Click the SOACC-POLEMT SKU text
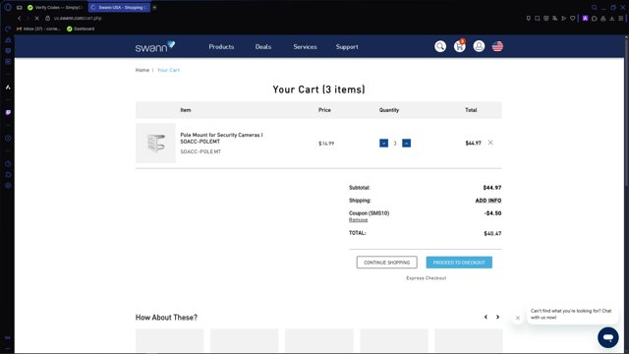The image size is (629, 354). tap(200, 151)
